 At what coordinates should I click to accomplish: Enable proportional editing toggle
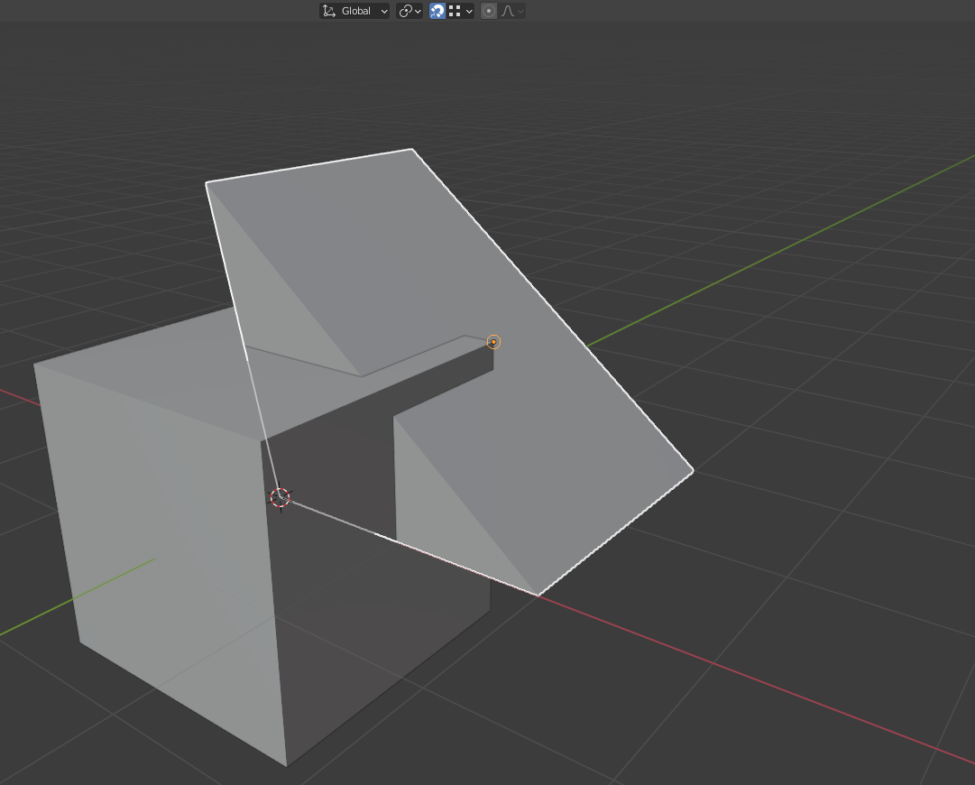pos(489,11)
